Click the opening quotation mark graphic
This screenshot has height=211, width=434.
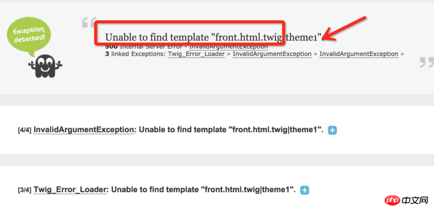[x=88, y=22]
